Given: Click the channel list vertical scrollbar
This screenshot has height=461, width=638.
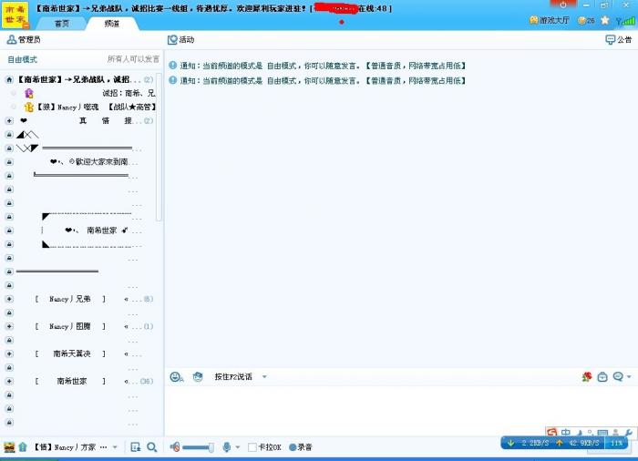Looking at the screenshot, I should [x=159, y=147].
